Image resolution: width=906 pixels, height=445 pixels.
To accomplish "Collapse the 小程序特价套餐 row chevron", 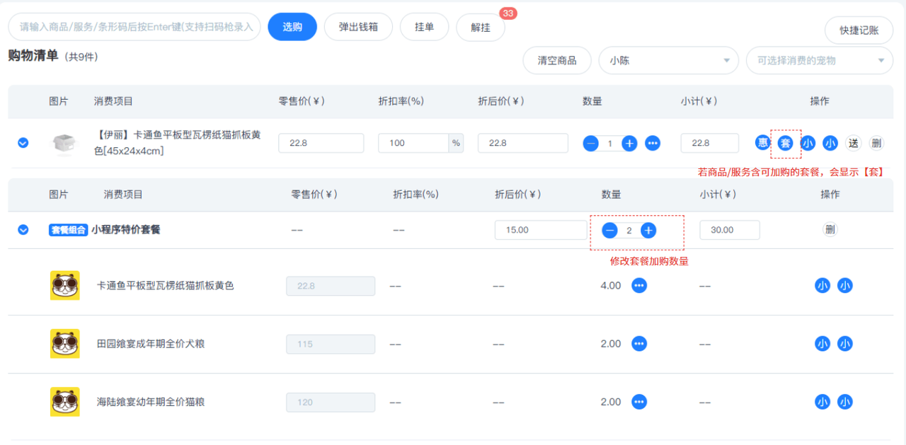I will pos(23,230).
